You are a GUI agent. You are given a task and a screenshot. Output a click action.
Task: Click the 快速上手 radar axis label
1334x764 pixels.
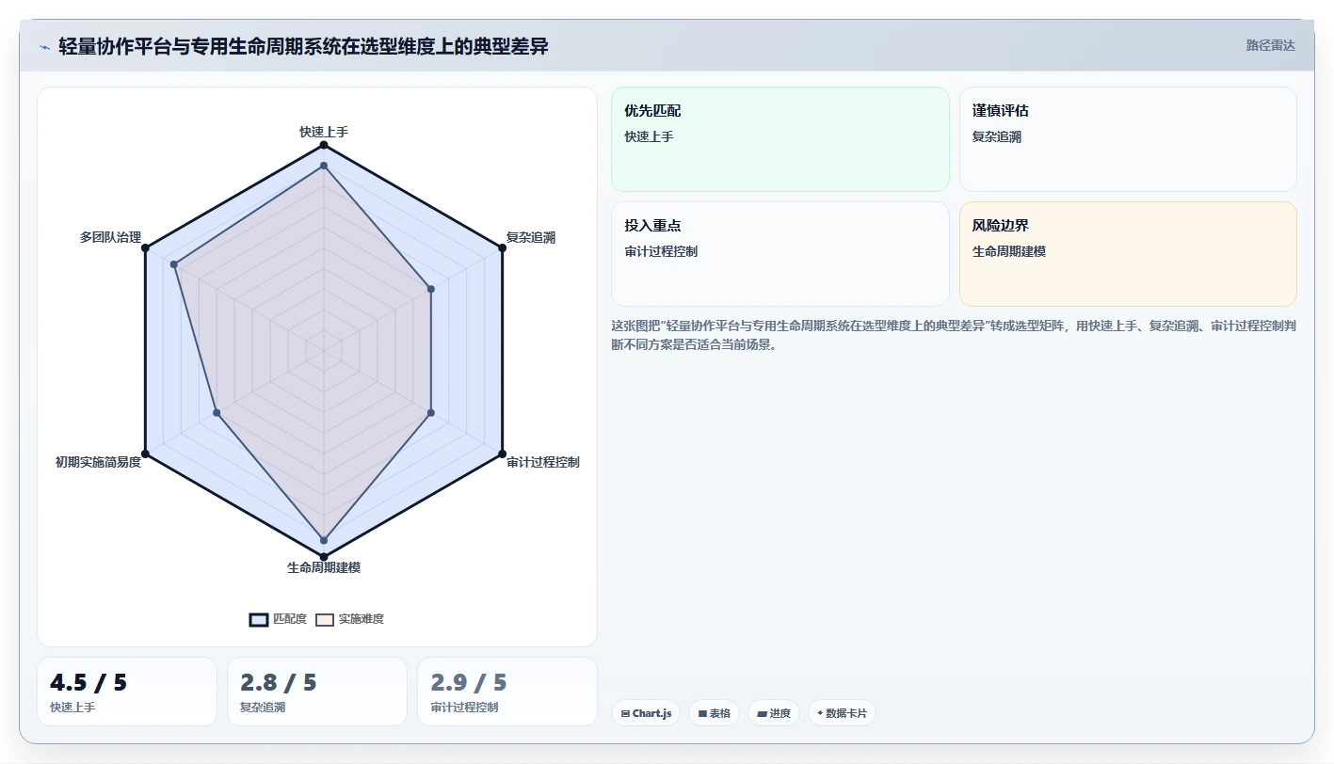(324, 132)
